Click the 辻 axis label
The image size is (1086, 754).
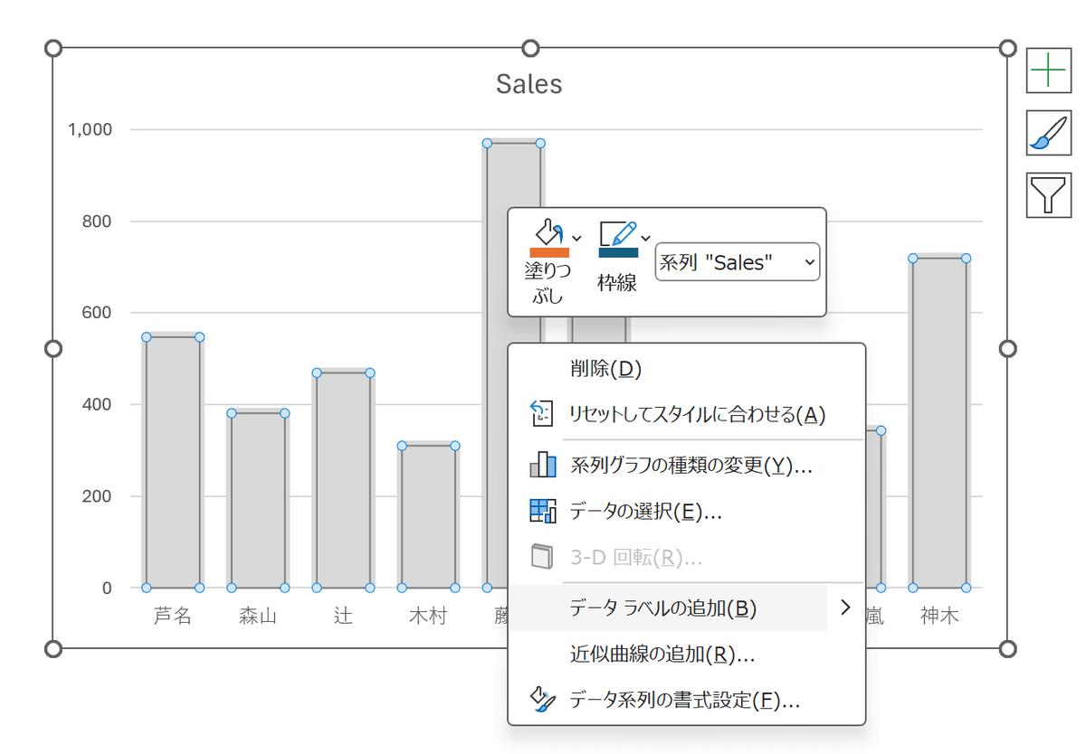(x=343, y=617)
